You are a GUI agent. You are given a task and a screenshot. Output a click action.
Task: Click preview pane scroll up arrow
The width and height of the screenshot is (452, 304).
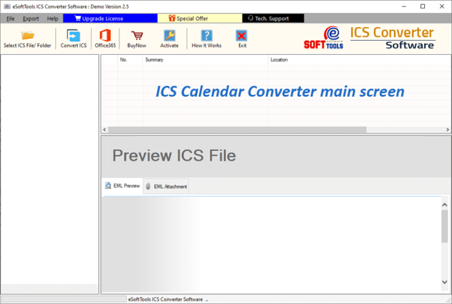(444, 205)
